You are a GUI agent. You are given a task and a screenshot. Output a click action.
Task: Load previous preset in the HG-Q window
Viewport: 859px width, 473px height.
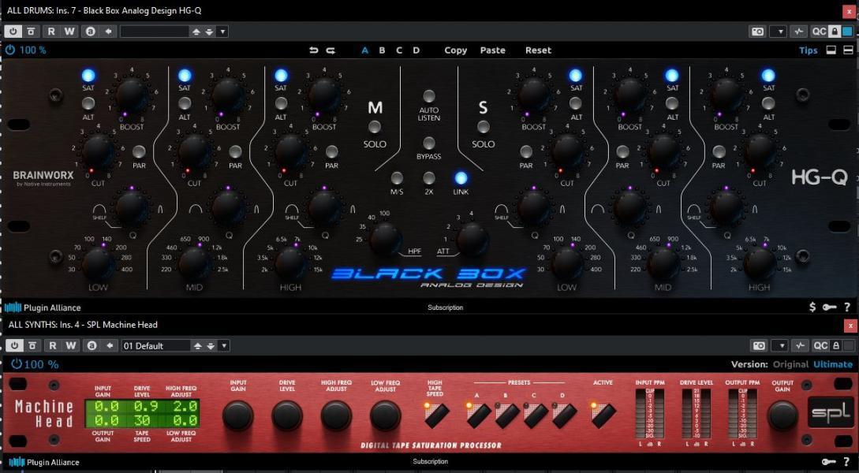[x=196, y=32]
